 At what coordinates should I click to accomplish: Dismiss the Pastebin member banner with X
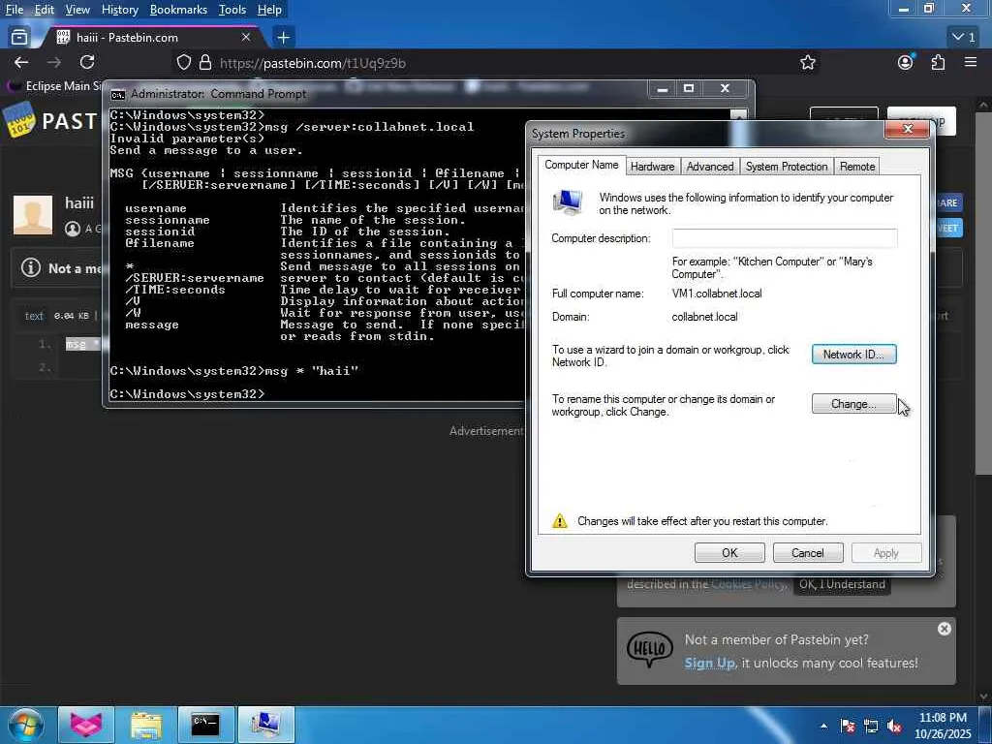pyautogui.click(x=944, y=628)
